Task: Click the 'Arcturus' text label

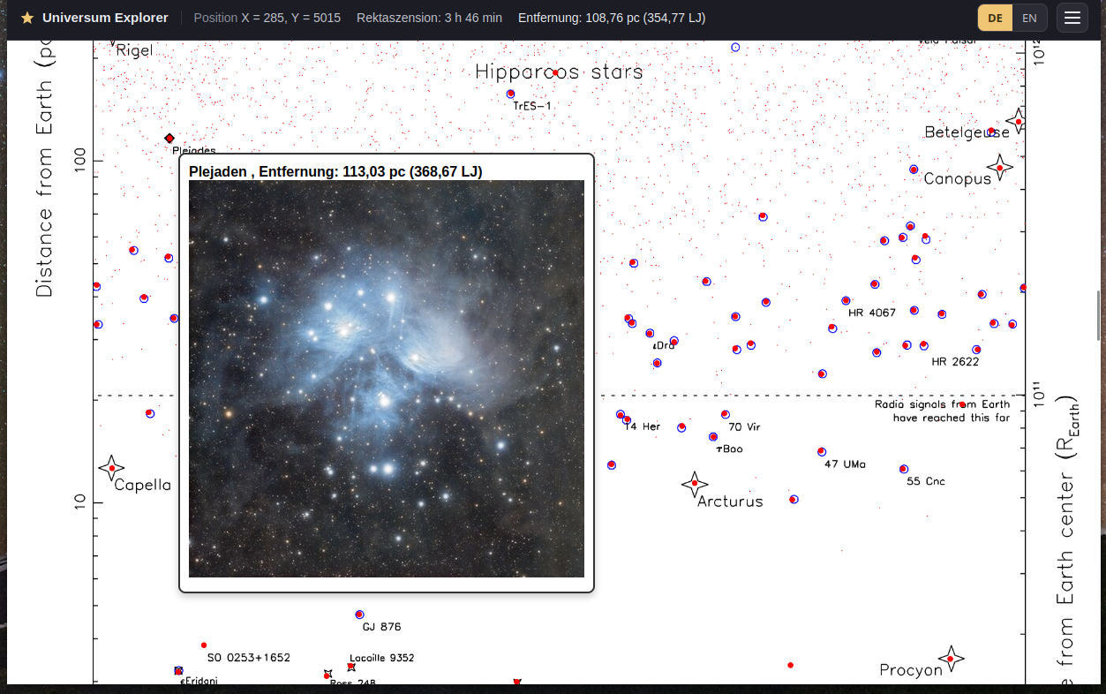Action: pos(730,502)
